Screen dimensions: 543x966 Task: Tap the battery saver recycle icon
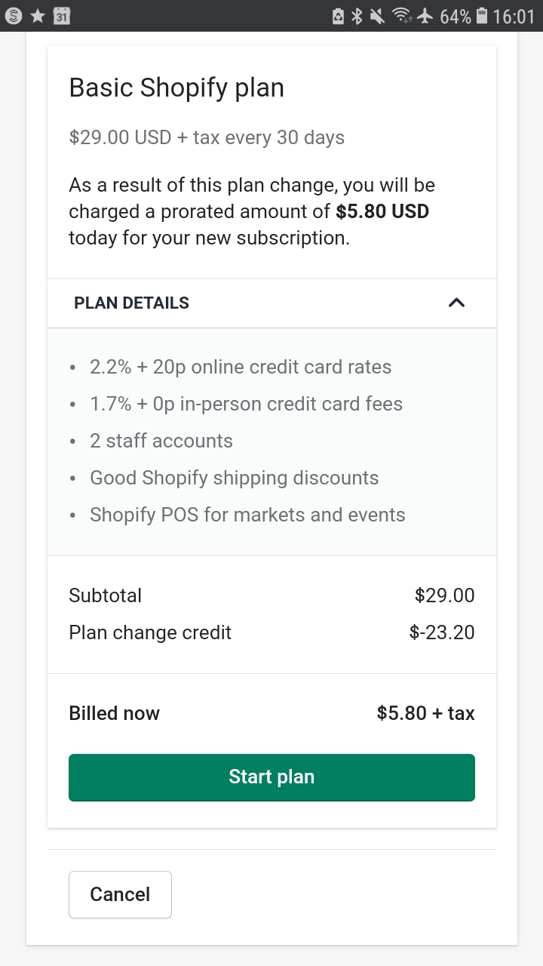click(x=339, y=16)
